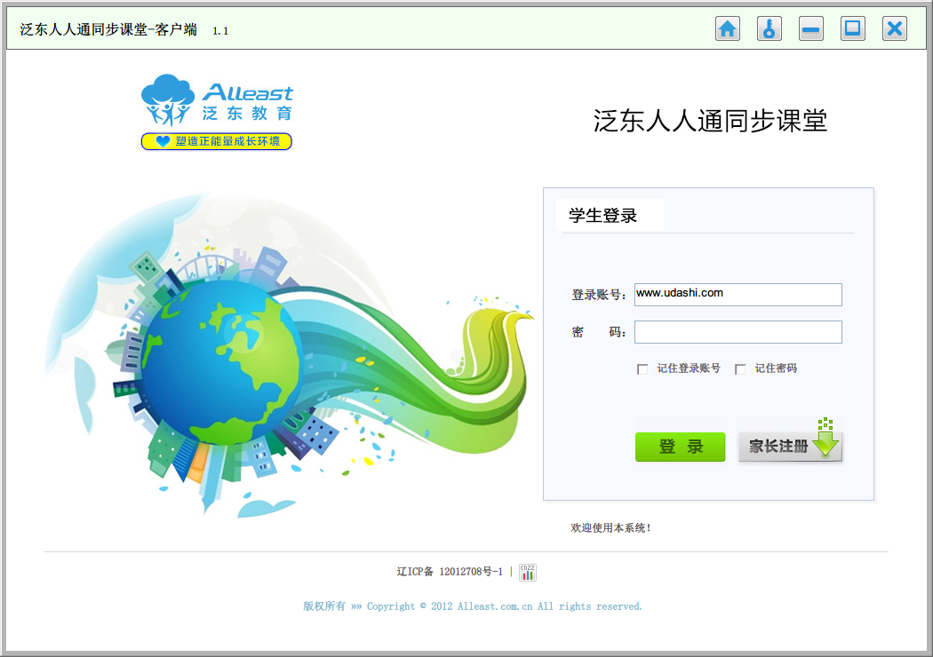
Task: Minimize the client window
Action: click(811, 28)
